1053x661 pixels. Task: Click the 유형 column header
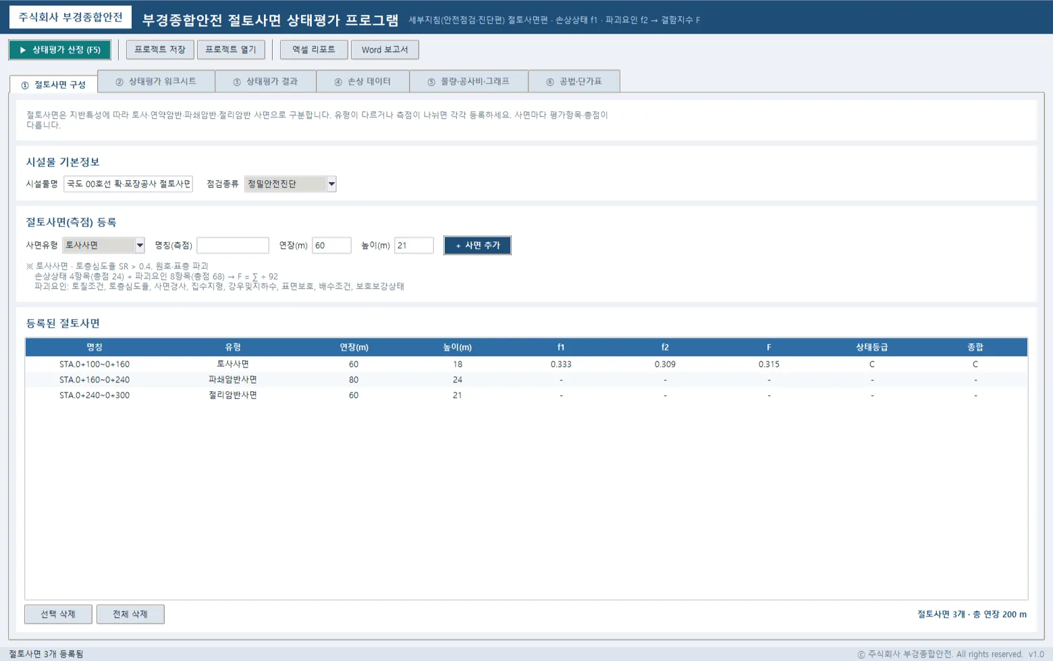tap(233, 347)
